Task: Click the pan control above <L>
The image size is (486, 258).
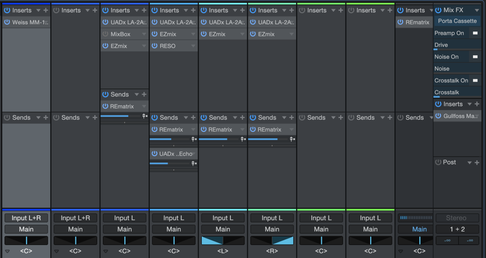Action: pos(223,241)
